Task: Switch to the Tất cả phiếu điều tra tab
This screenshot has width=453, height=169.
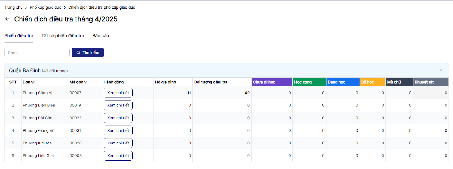Action: point(63,36)
